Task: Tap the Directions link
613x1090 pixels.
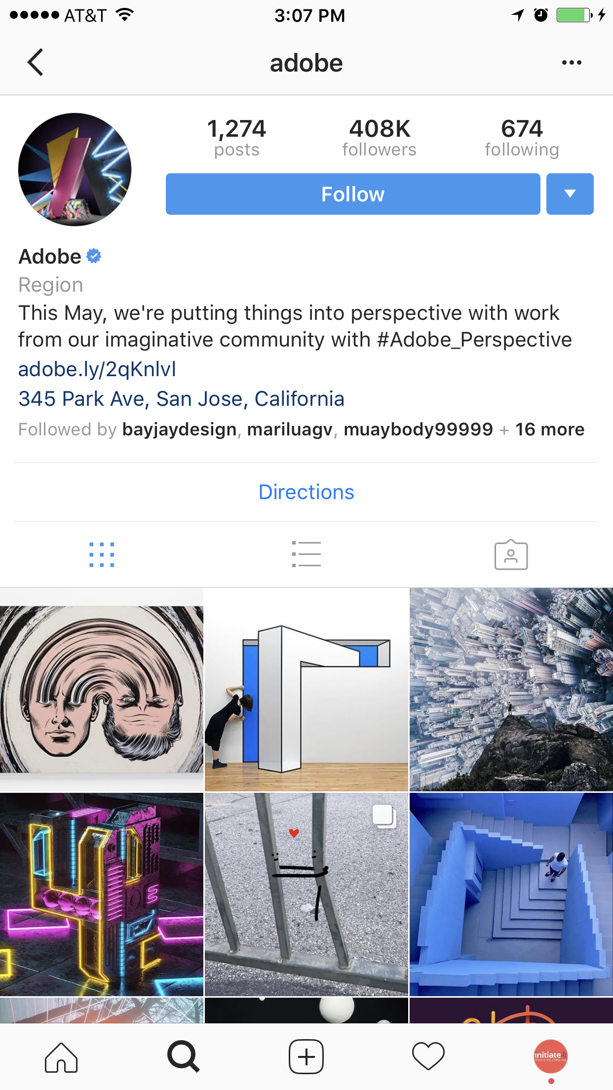Action: coord(306,492)
